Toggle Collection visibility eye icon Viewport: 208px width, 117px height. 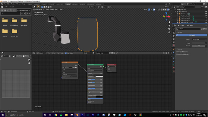tap(206, 11)
